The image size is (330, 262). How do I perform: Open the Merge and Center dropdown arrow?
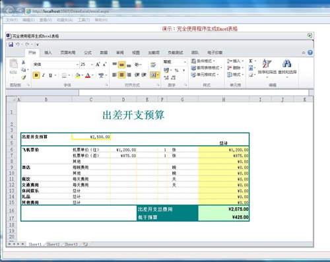click(x=158, y=75)
